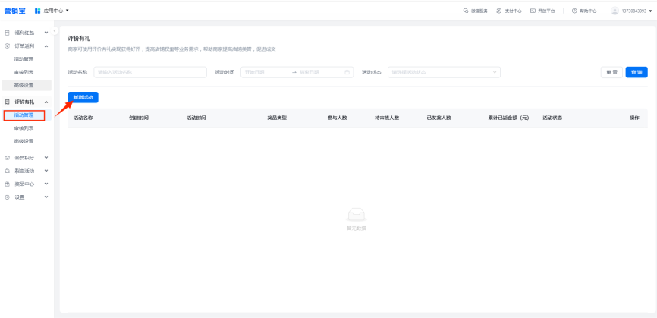Click the 开放平台 header icon
Screen dimensions: 657x318
tap(533, 11)
